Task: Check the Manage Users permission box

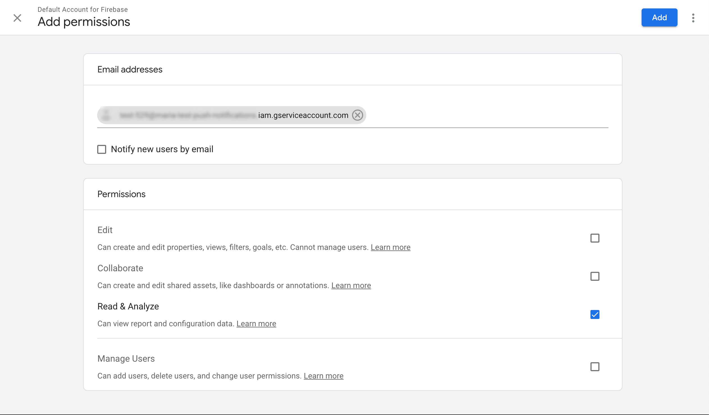Action: 594,367
